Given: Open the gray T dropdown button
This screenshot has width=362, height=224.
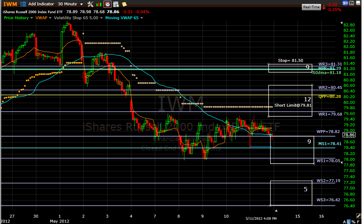Looking at the screenshot, I should coord(351,3).
